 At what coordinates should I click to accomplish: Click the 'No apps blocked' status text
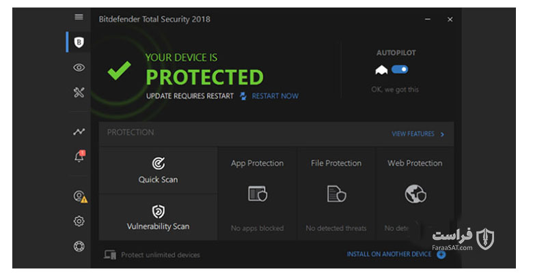[x=258, y=228]
